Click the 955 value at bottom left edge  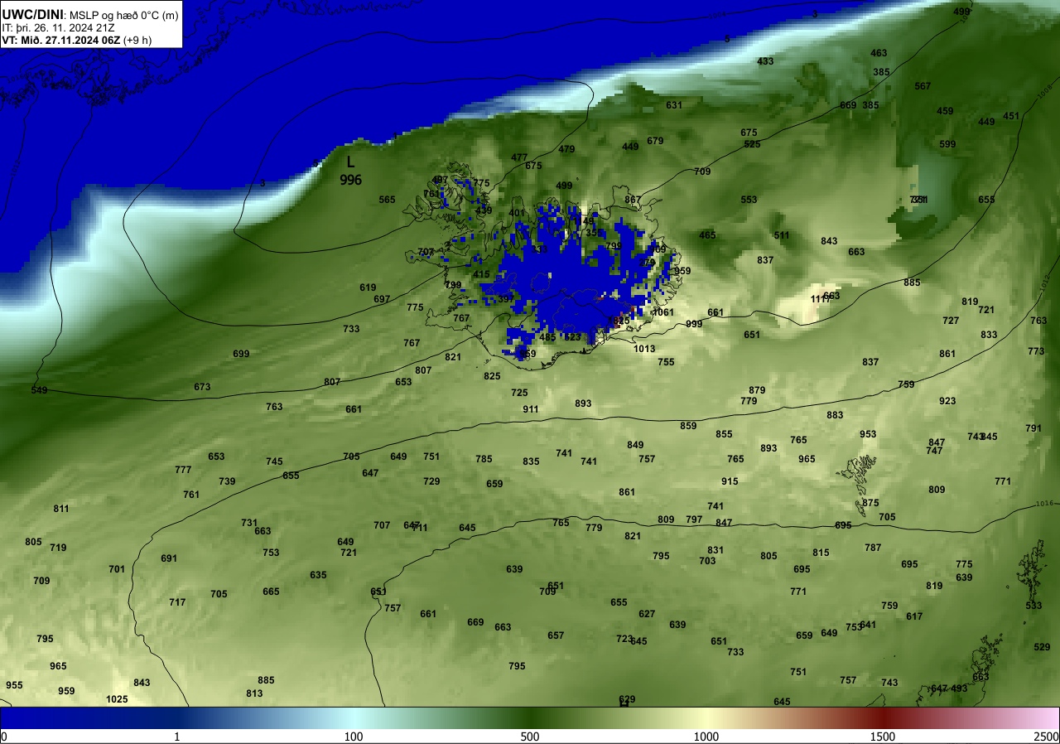(x=14, y=686)
